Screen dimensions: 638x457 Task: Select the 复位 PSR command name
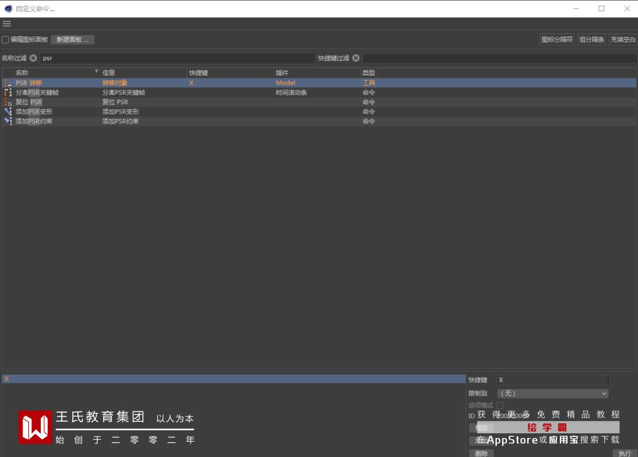click(x=29, y=102)
